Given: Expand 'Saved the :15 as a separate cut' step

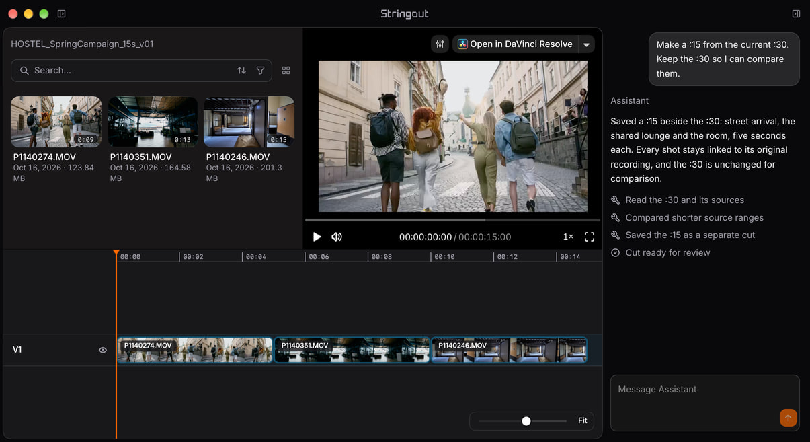Looking at the screenshot, I should [x=683, y=235].
